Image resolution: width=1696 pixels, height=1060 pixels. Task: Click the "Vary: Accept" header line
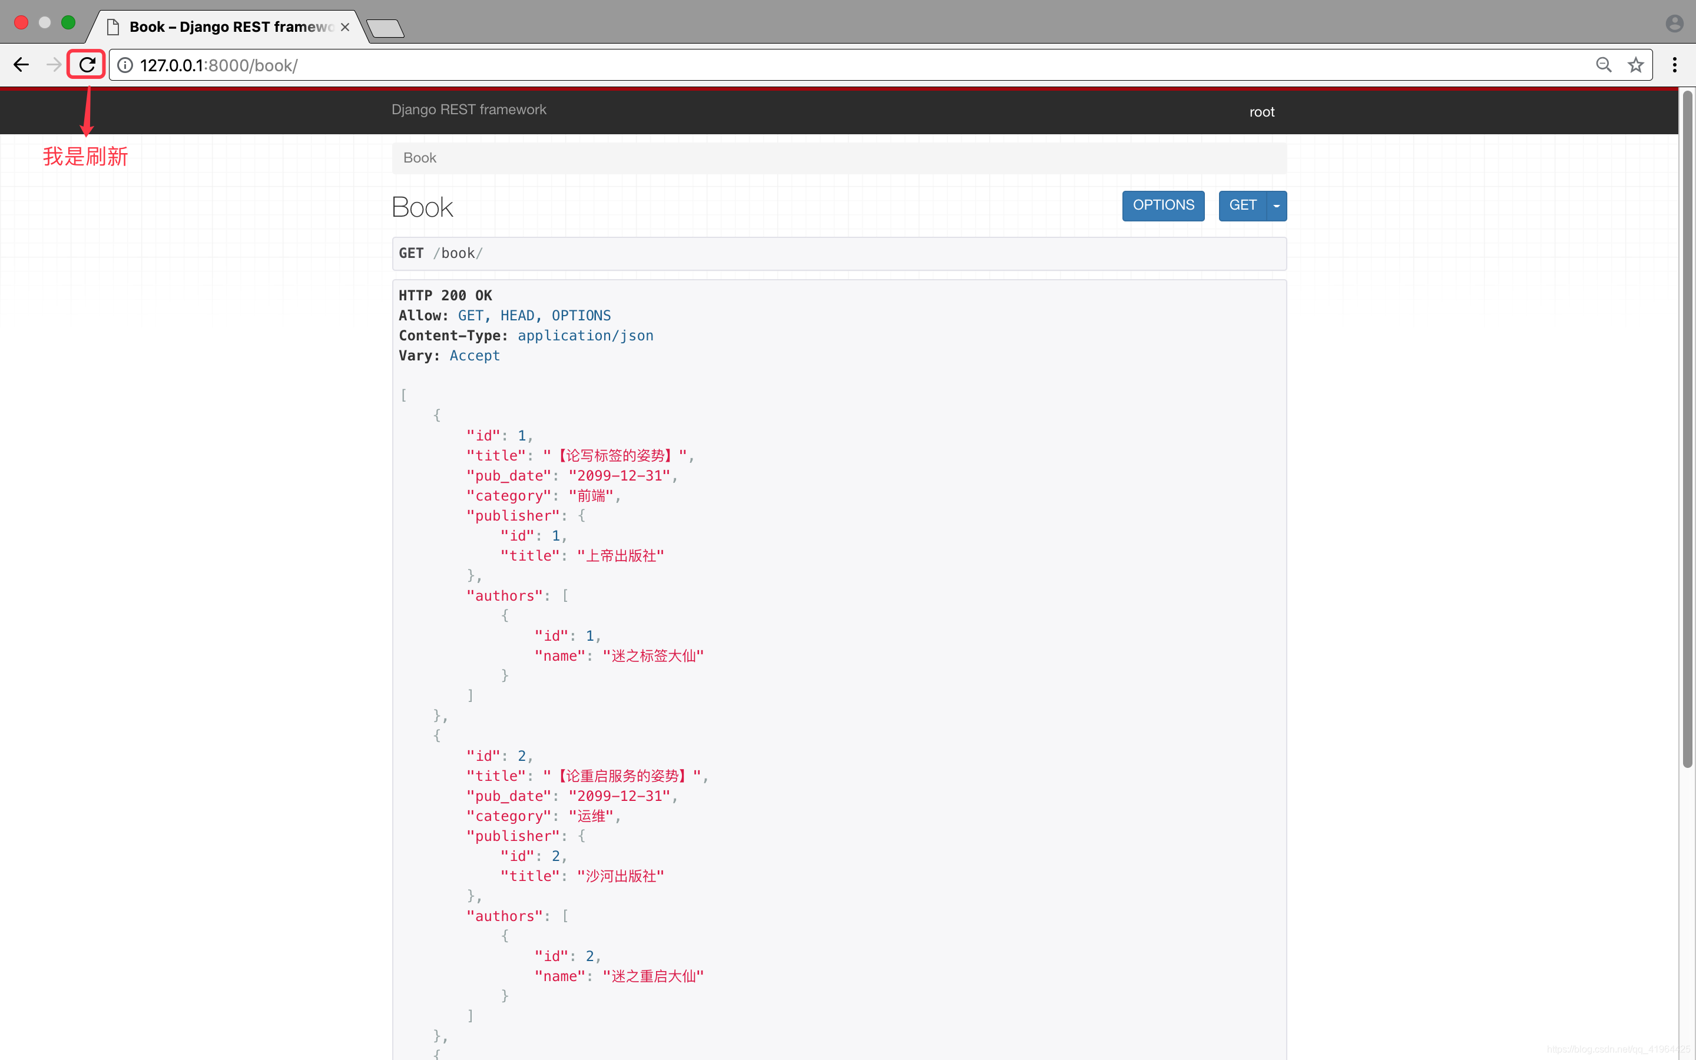tap(449, 356)
